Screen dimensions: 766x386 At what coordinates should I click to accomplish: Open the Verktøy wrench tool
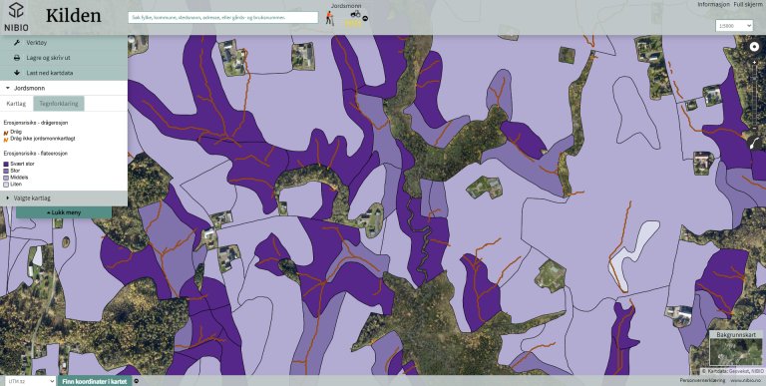click(17, 43)
